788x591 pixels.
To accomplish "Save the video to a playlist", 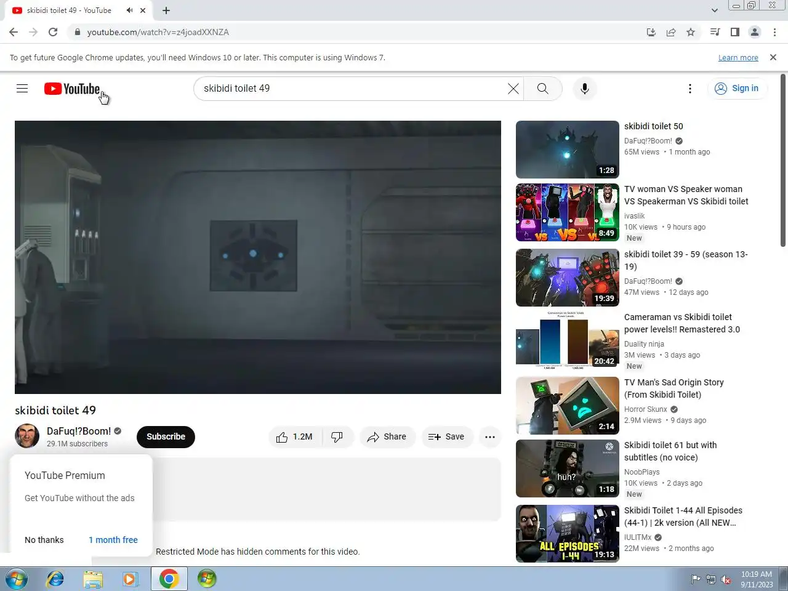I will tap(446, 436).
